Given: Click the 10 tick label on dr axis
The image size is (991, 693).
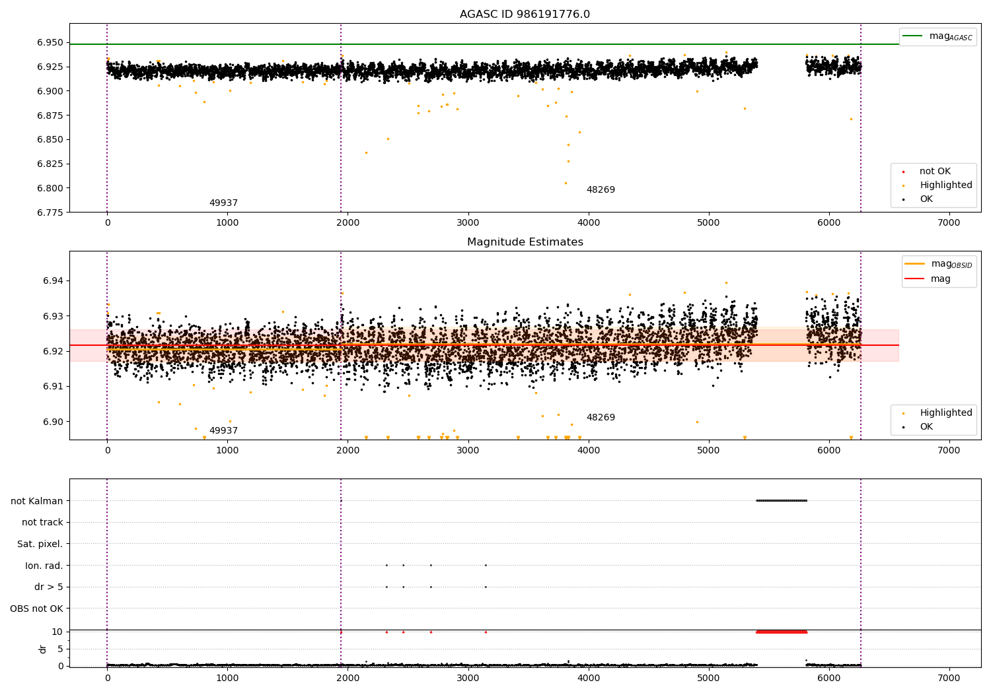Looking at the screenshot, I should (x=57, y=632).
